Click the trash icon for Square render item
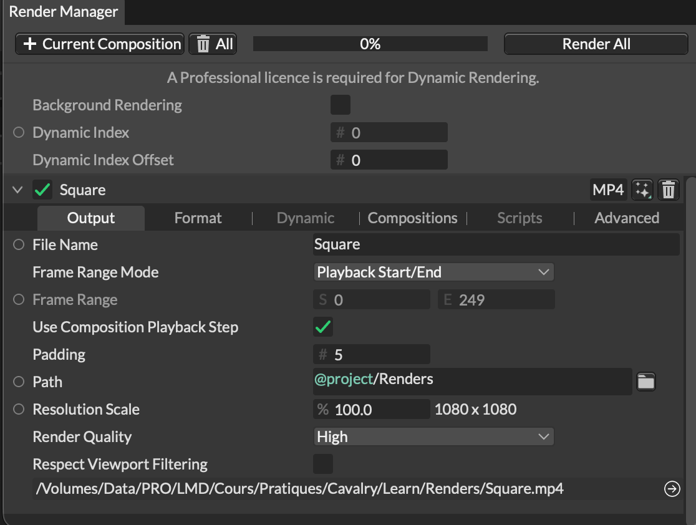 coord(669,190)
